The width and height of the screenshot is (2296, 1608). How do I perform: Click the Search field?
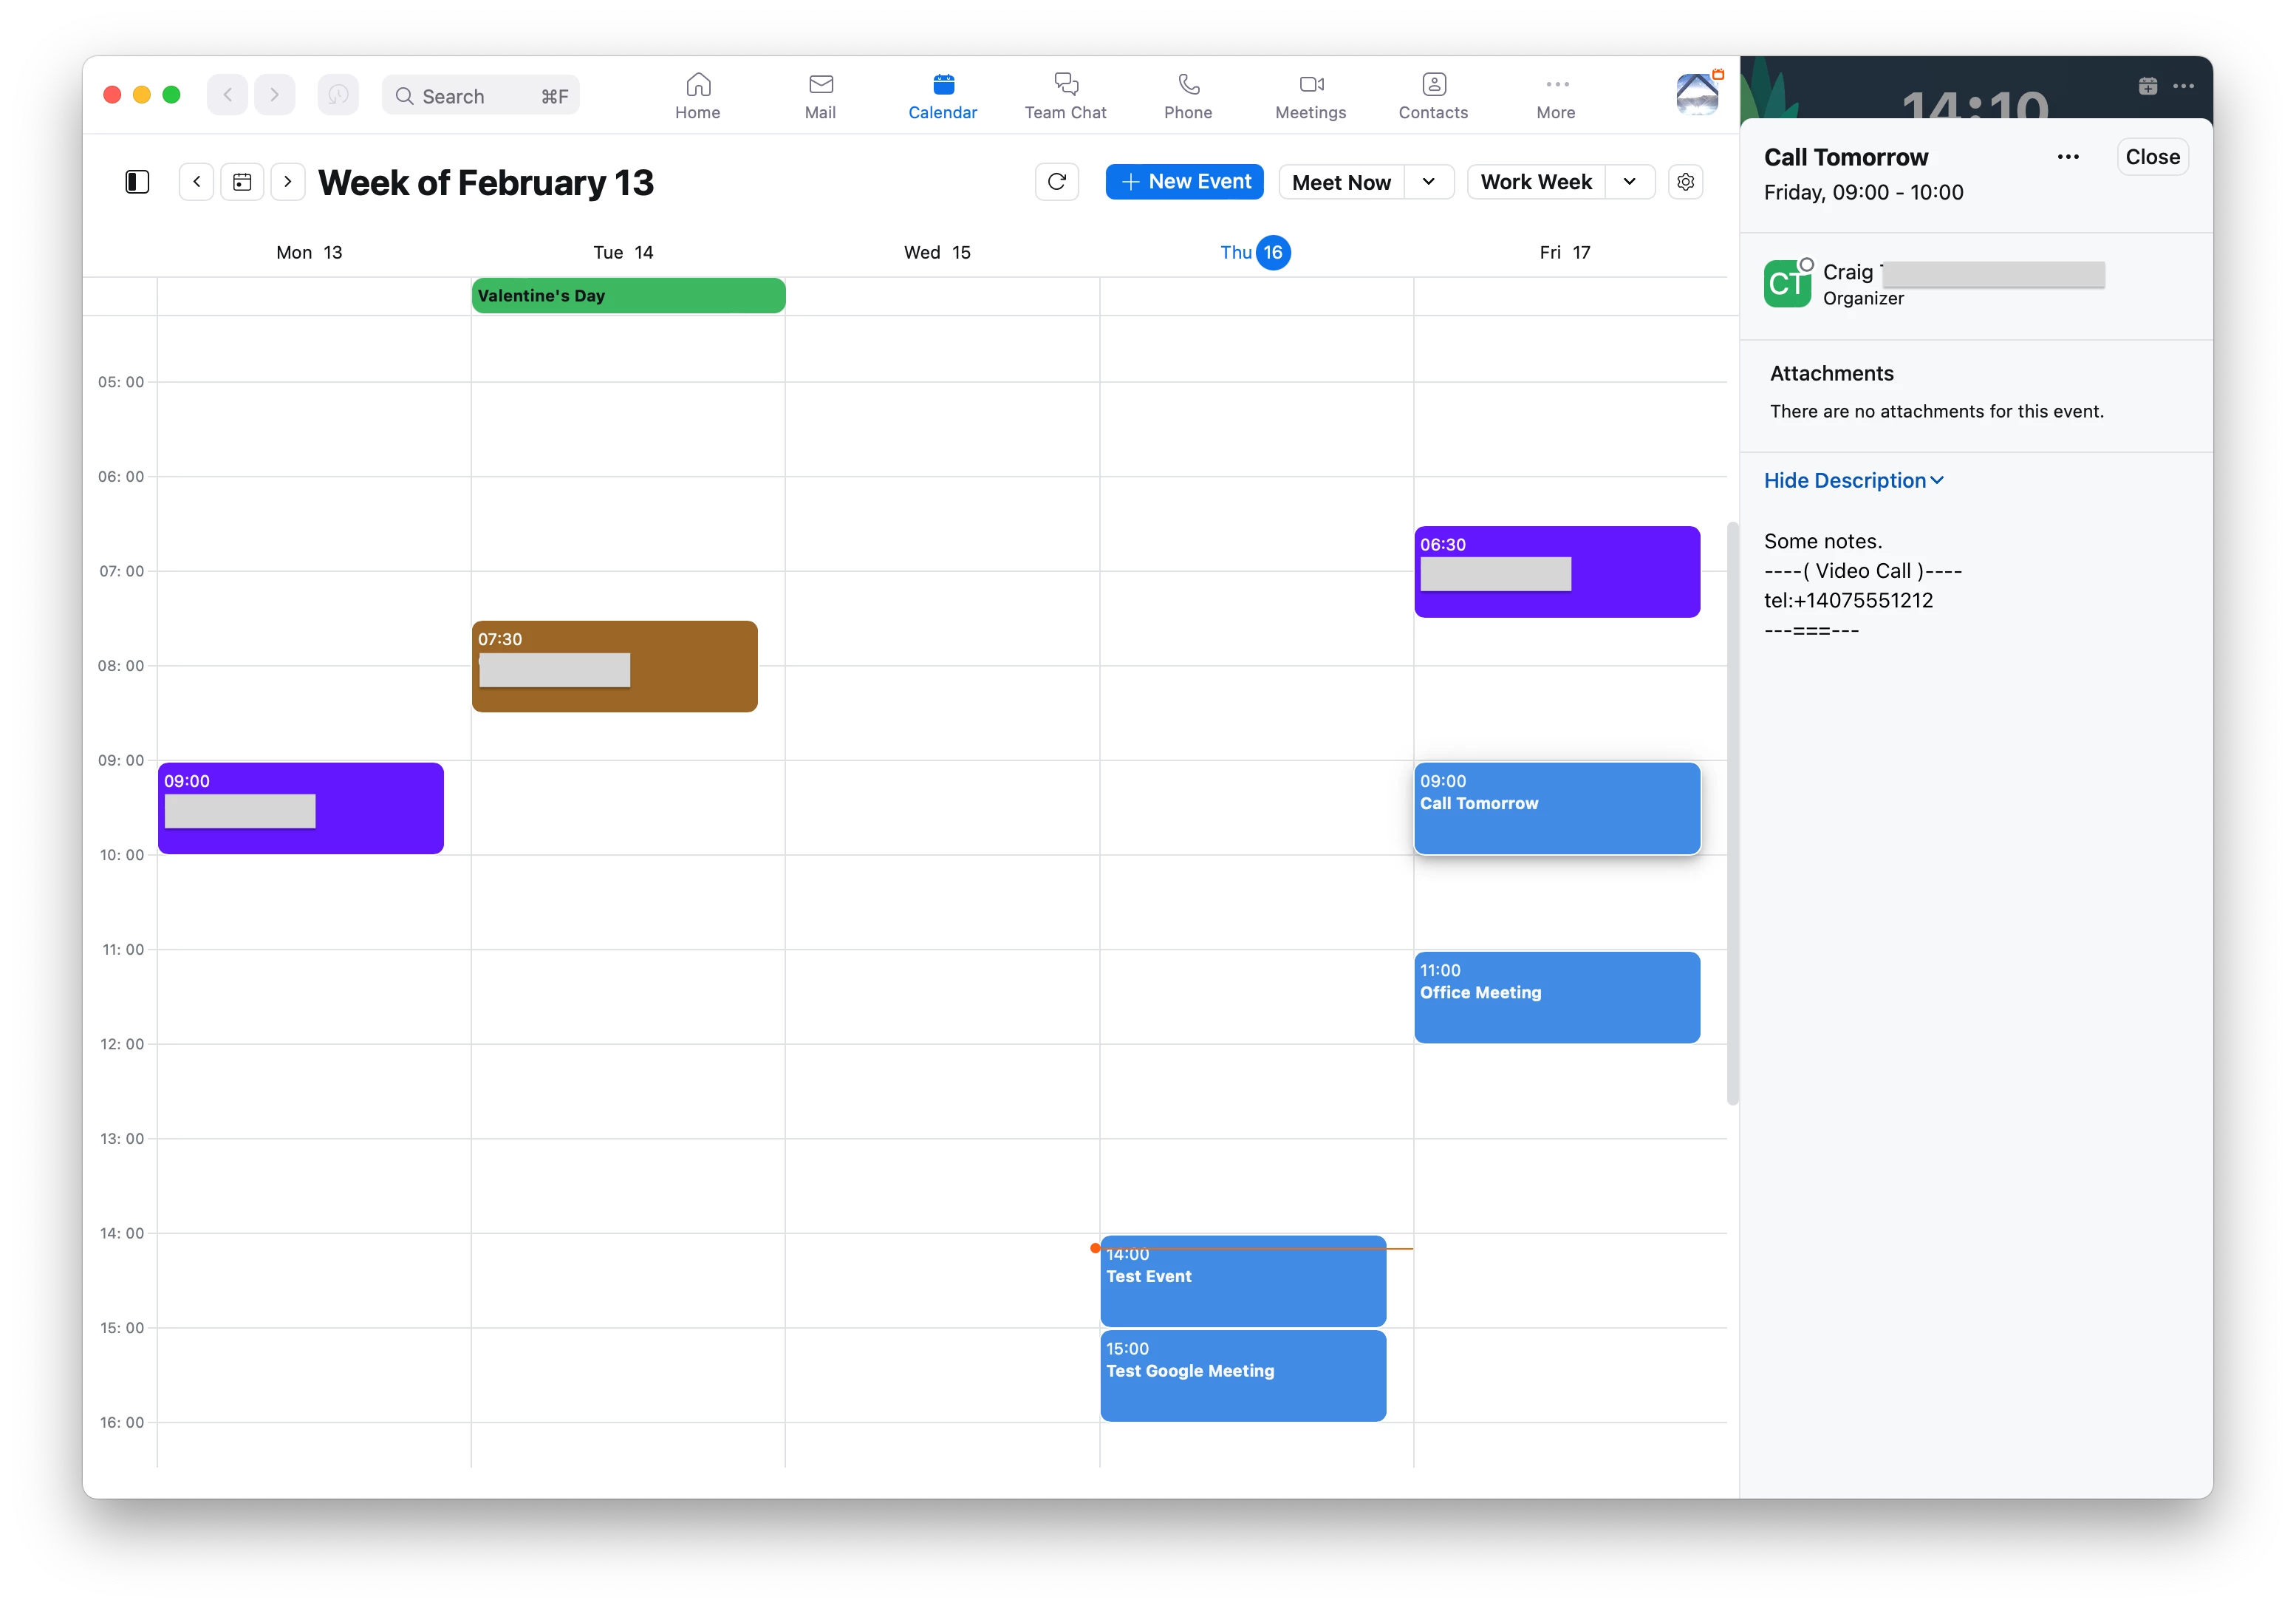click(x=480, y=96)
